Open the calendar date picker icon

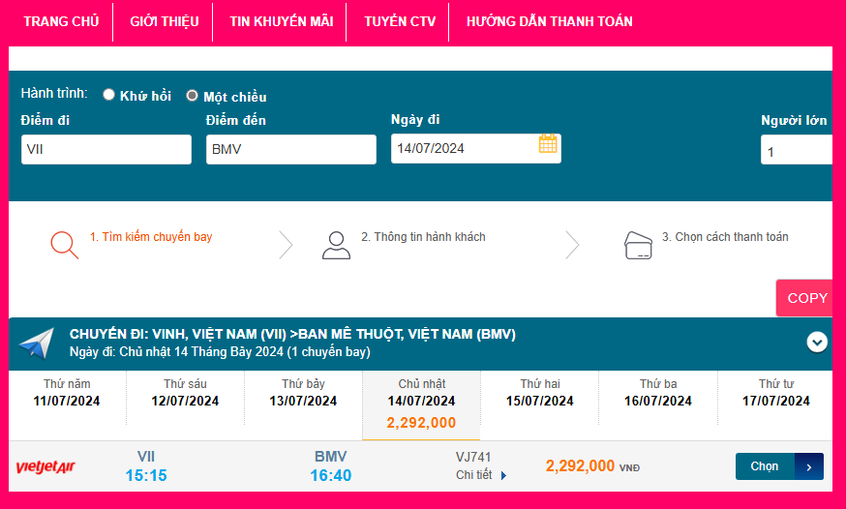548,144
